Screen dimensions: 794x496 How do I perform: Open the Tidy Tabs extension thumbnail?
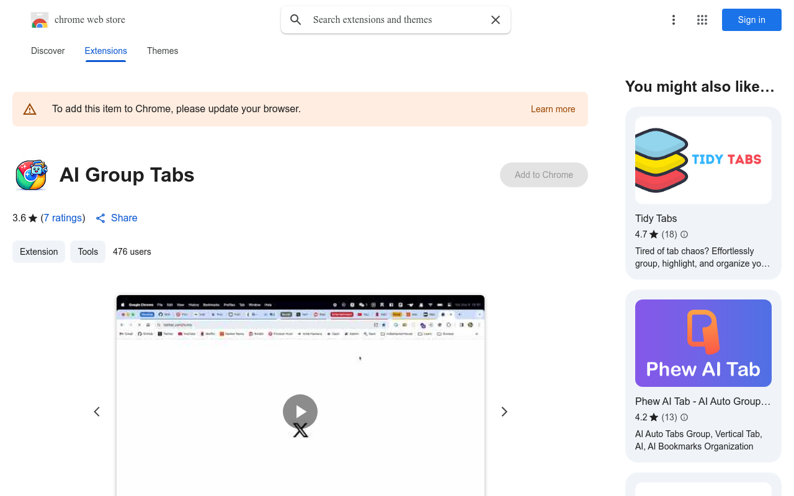pos(703,160)
